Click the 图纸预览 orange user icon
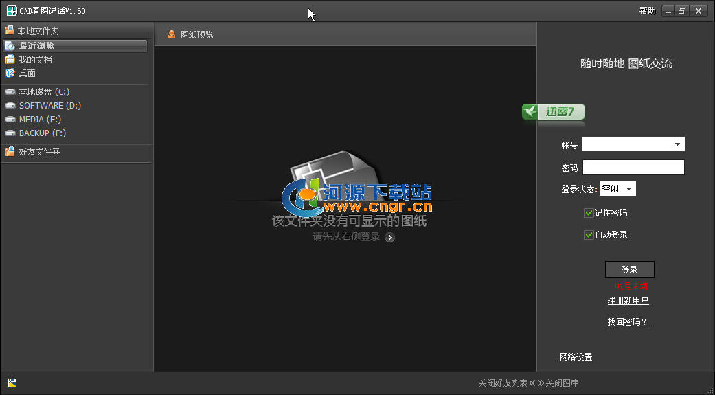The image size is (715, 395). coord(172,34)
